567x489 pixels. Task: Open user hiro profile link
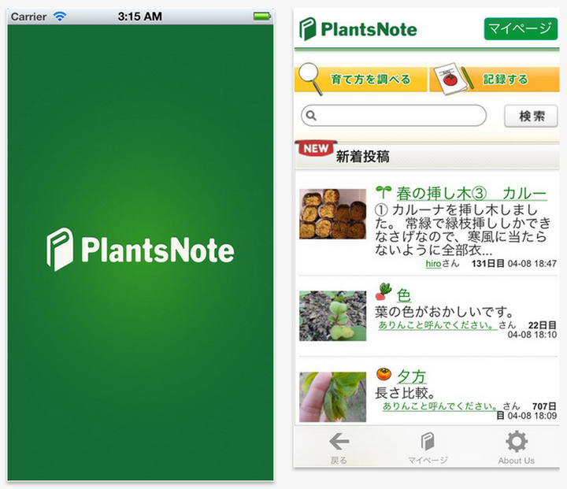[433, 263]
